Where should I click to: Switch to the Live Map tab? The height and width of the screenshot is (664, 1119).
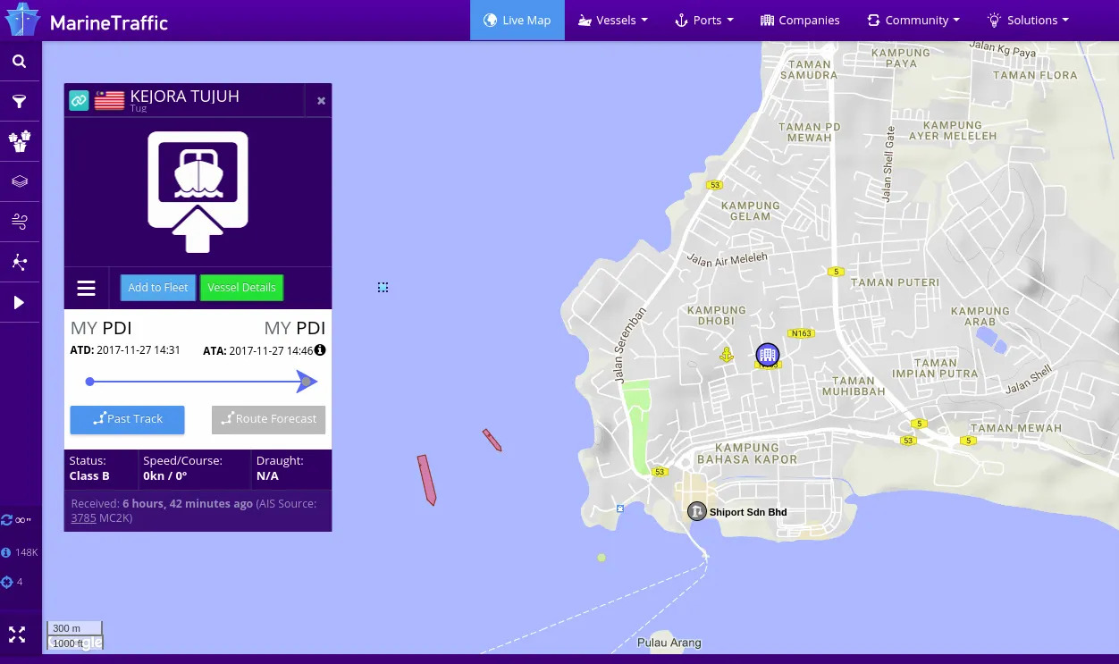coord(517,20)
